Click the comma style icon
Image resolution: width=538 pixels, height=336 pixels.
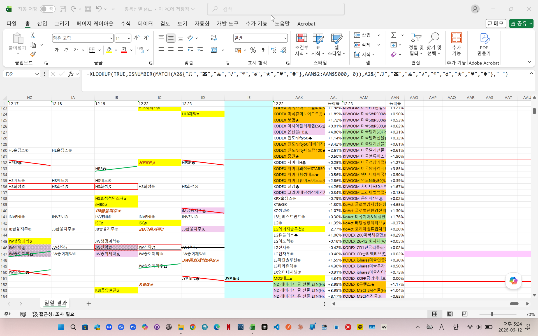click(263, 50)
